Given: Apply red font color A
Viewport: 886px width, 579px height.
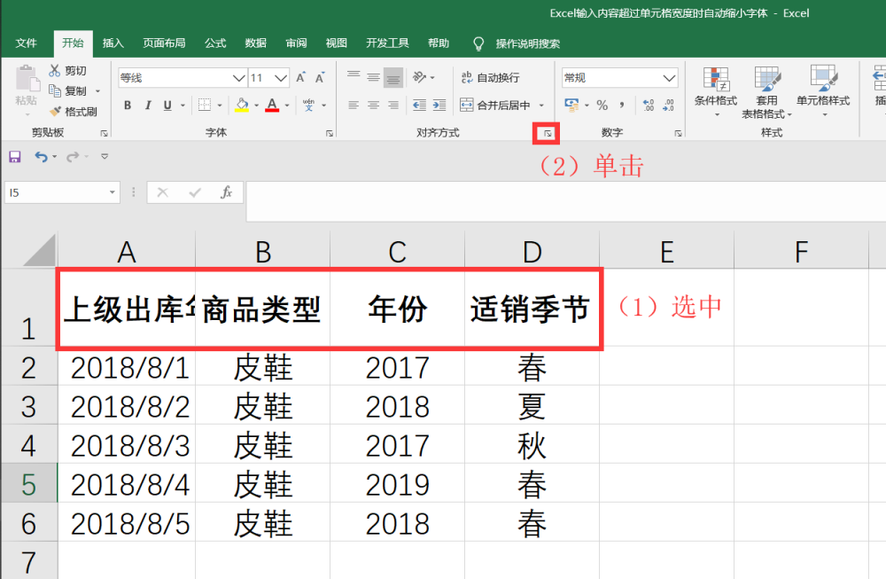Looking at the screenshot, I should (x=272, y=106).
